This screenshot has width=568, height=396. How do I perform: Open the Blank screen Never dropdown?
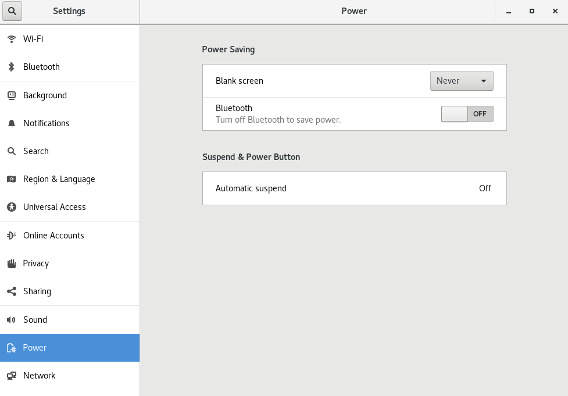click(462, 81)
